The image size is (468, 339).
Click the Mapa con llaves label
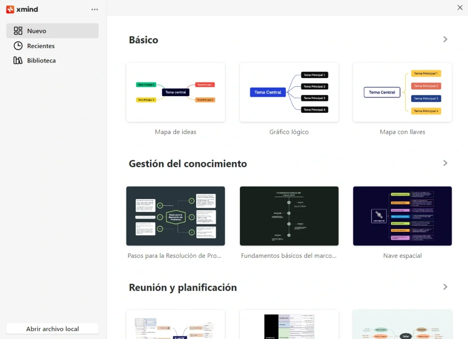[x=402, y=132]
